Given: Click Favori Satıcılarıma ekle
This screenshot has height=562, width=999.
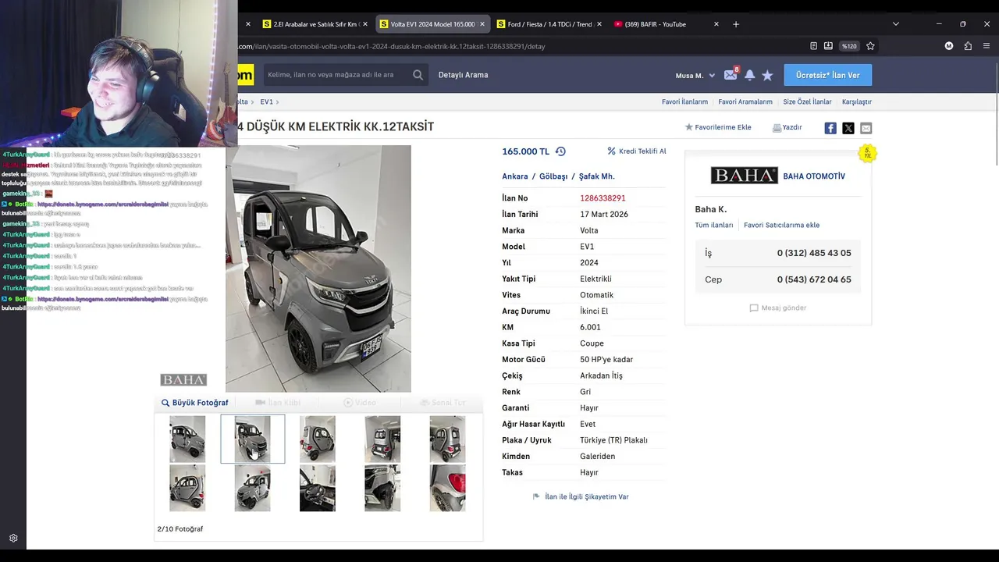Looking at the screenshot, I should point(781,225).
